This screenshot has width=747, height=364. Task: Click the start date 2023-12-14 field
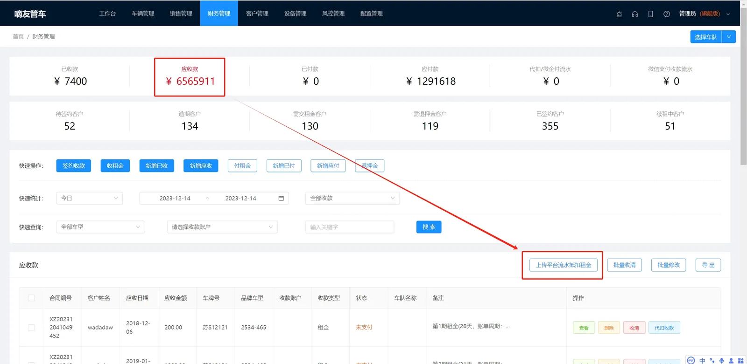click(x=175, y=198)
